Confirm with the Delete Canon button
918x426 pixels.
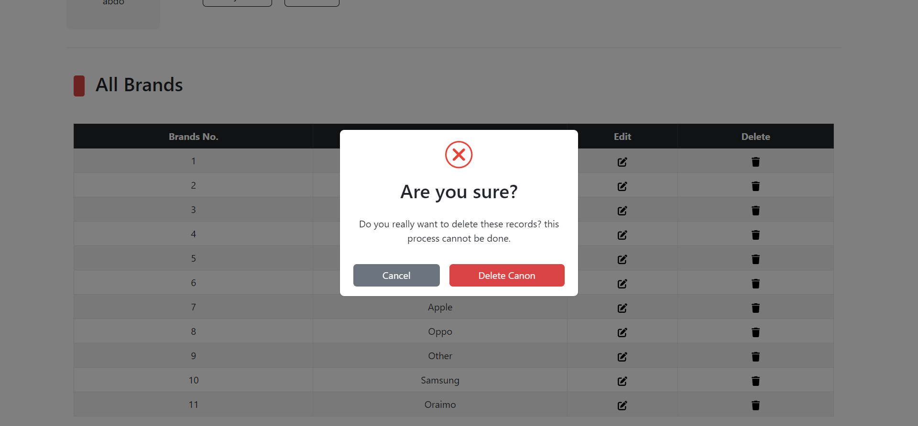tap(507, 276)
